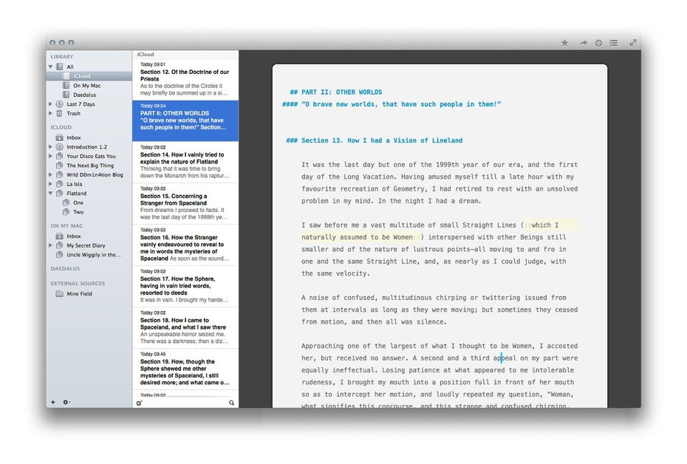
Task: Open sheet Section 19. How, though the Sphere
Action: [x=185, y=369]
